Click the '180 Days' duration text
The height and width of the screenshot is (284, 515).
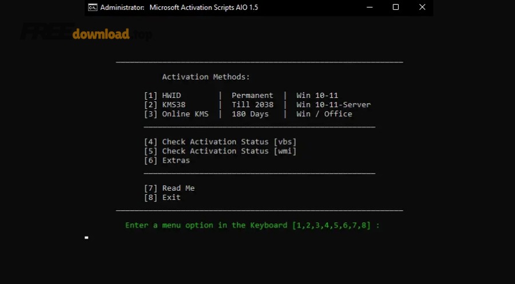[250, 114]
